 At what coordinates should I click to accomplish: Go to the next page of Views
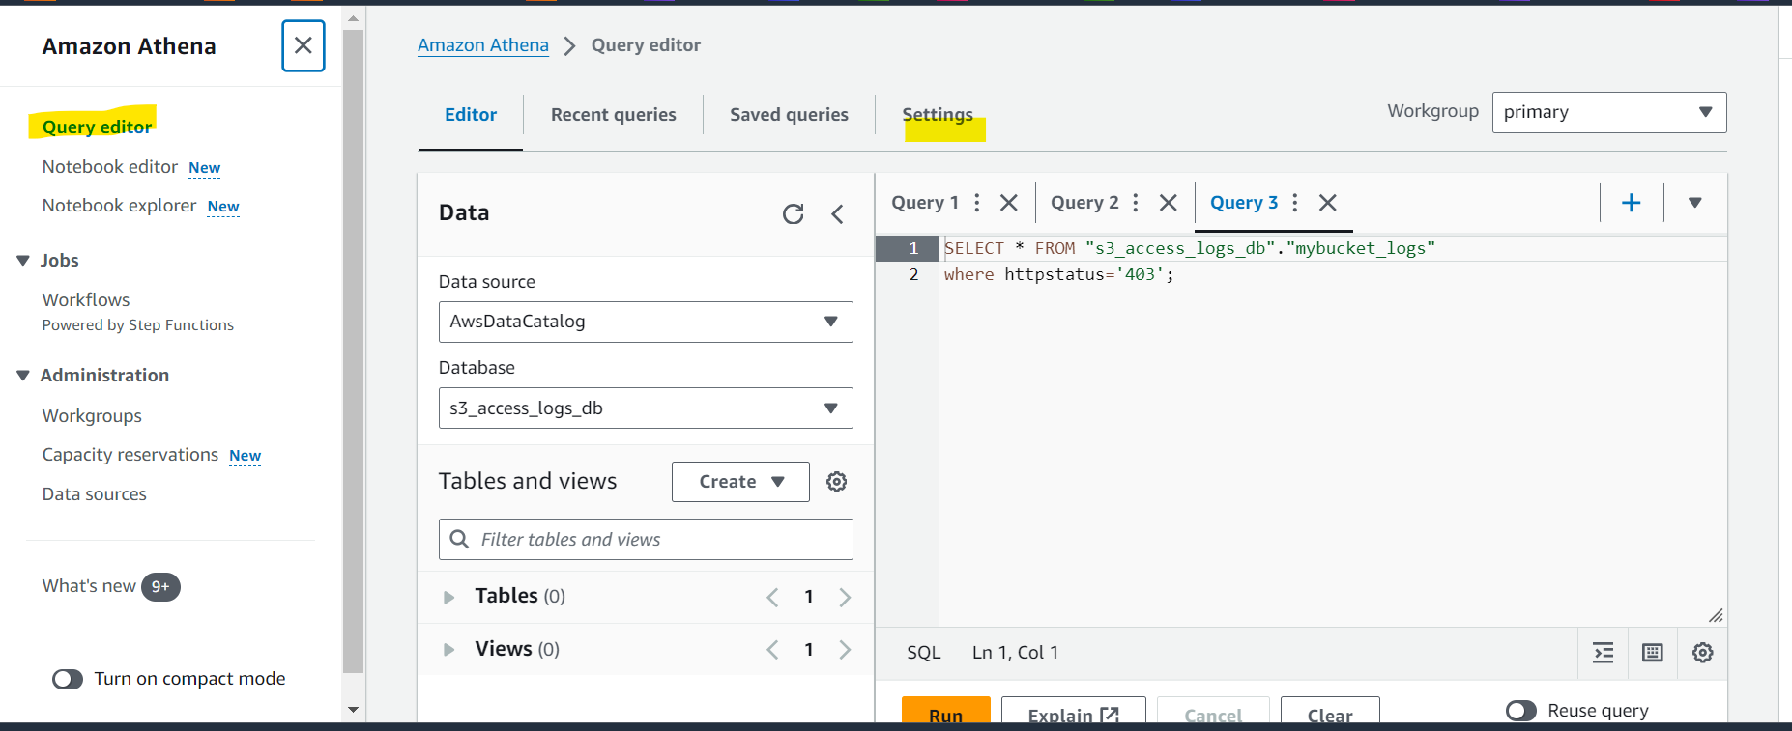pyautogui.click(x=845, y=650)
